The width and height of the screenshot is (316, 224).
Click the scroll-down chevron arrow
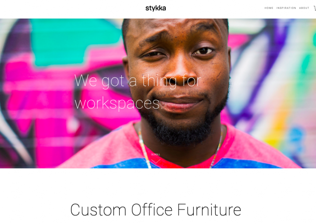pyautogui.click(x=156, y=161)
